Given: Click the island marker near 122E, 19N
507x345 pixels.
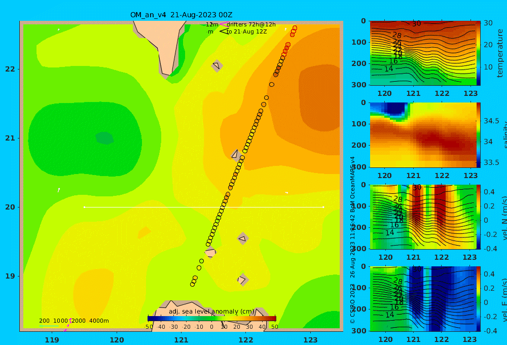Looking at the screenshot, I should pos(242,280).
